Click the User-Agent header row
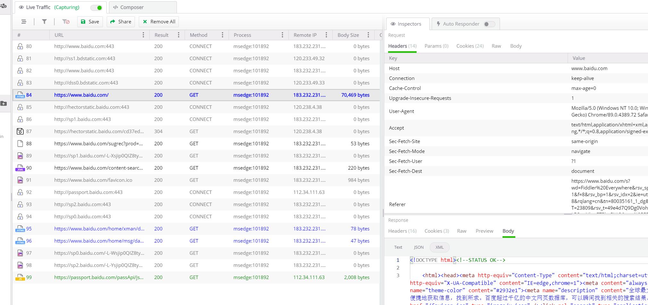This screenshot has height=305, width=648. pos(516,111)
